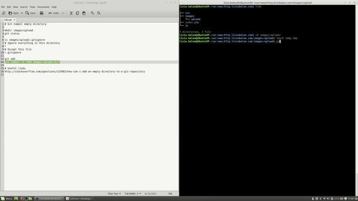Undo the last edit in gedit

[54, 13]
